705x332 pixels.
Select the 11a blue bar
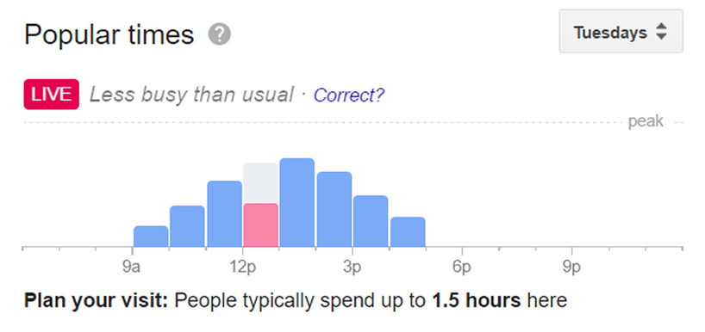224,214
